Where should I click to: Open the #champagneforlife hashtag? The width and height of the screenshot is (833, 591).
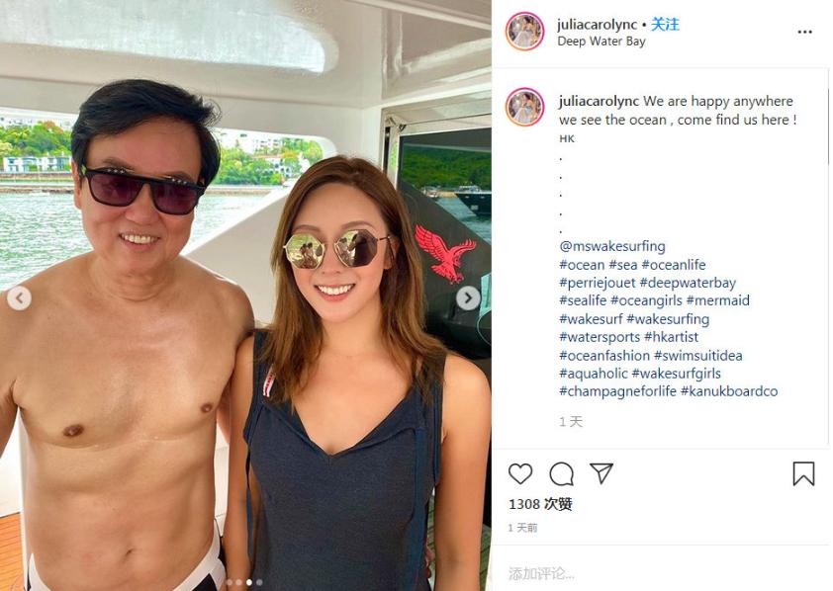tap(617, 391)
